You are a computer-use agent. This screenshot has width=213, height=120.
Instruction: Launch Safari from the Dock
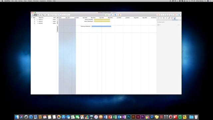pos(31,117)
